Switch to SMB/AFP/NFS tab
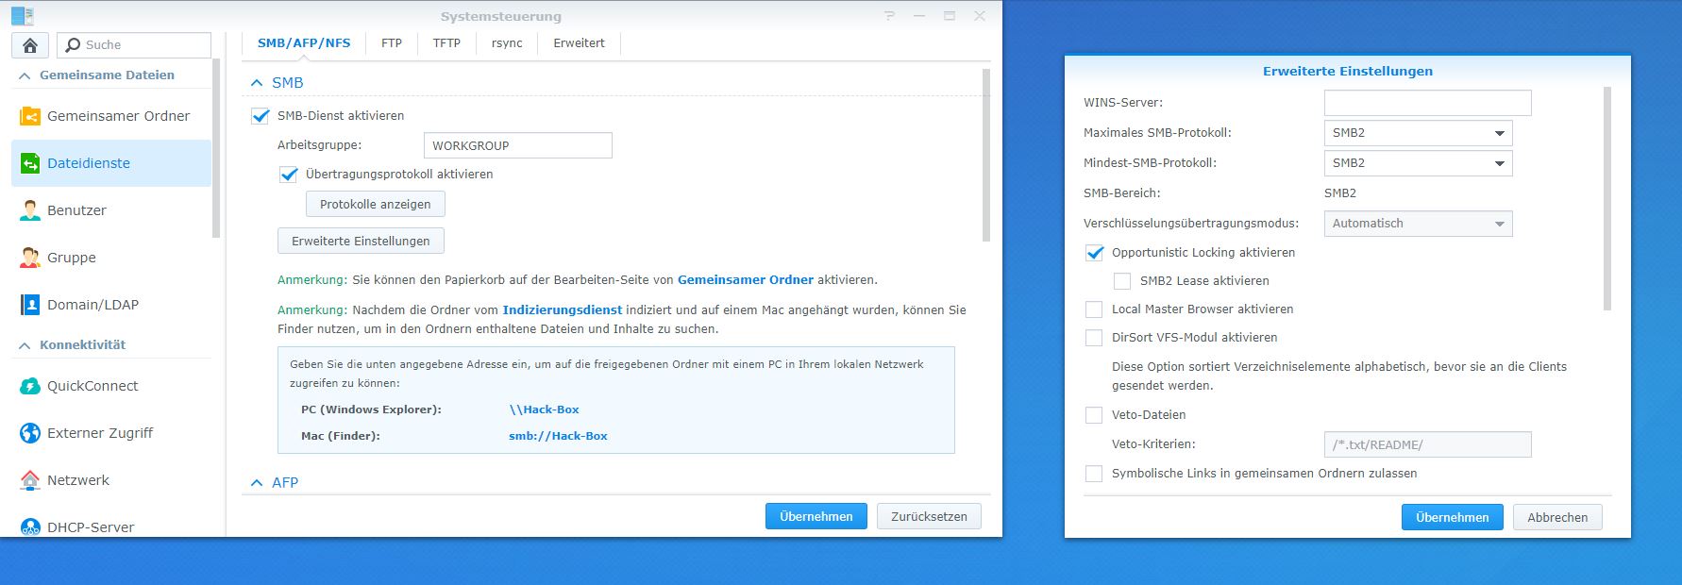Screen dimensions: 1682x585 (x=304, y=43)
